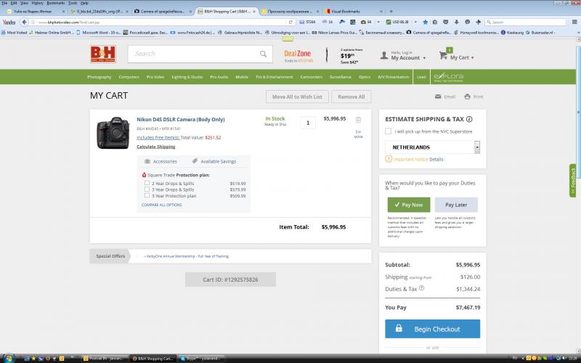Click the quantity field showing 1
The image size is (581, 363).
308,123
